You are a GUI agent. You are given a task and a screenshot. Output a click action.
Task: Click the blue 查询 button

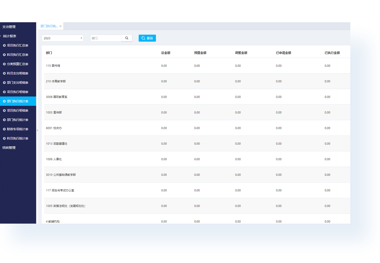click(147, 38)
